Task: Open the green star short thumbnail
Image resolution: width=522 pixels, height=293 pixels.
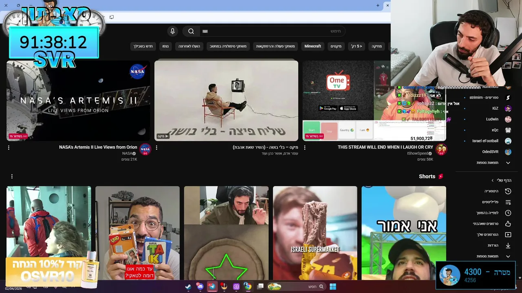Action: pyautogui.click(x=226, y=233)
